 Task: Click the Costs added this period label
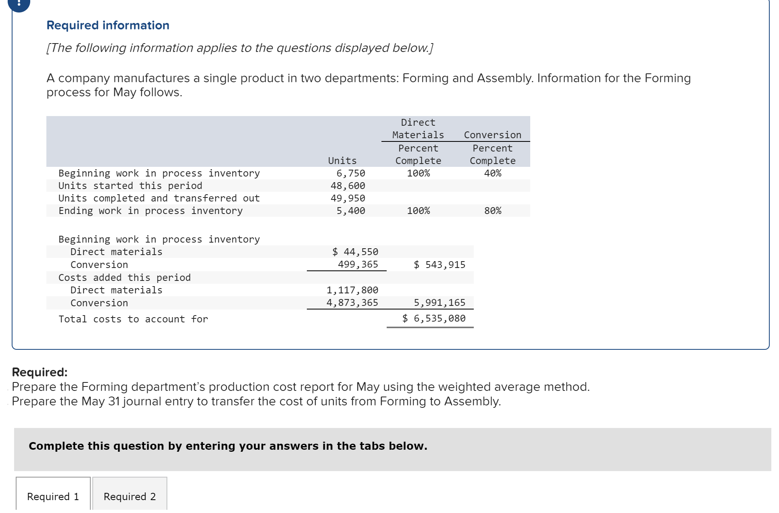(x=125, y=277)
